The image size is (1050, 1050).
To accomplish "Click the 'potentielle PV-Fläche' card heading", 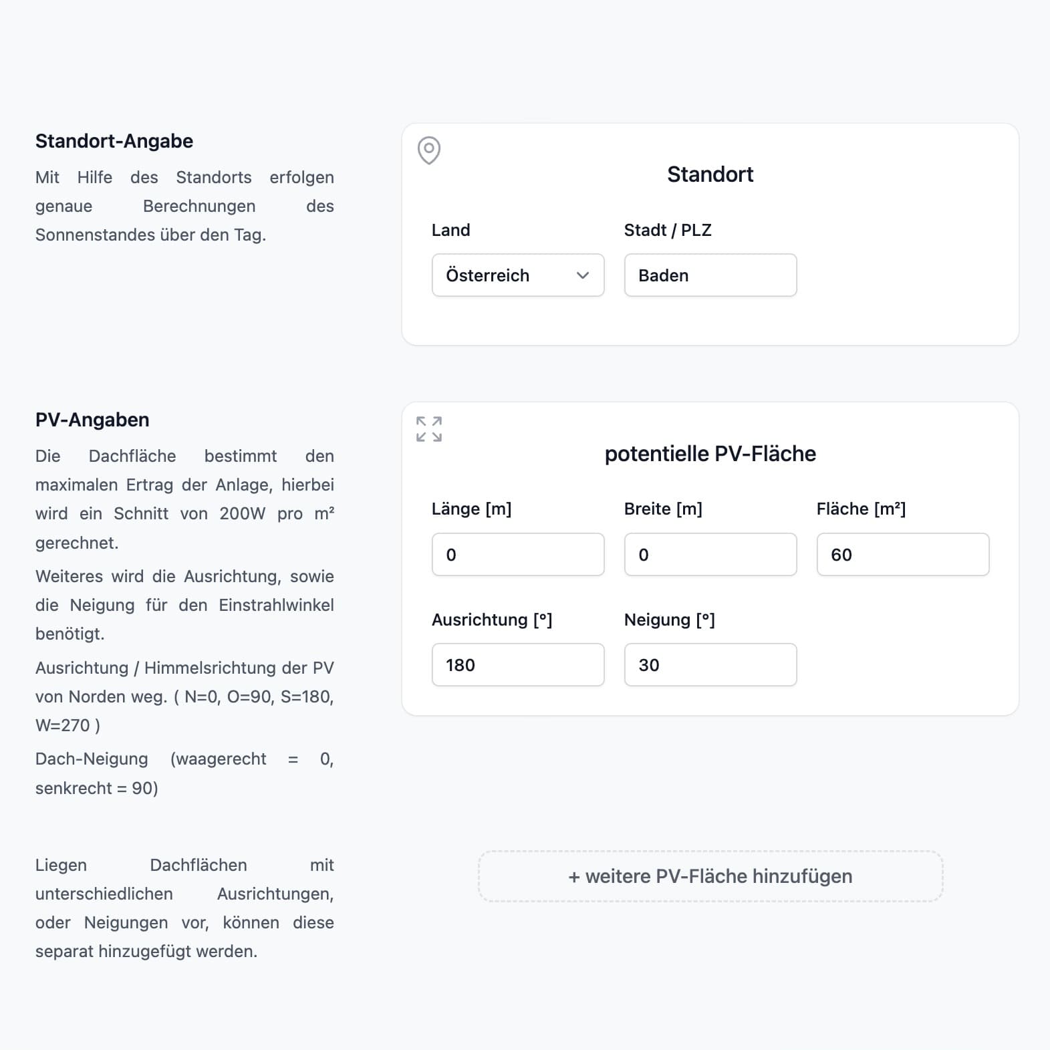I will point(710,454).
